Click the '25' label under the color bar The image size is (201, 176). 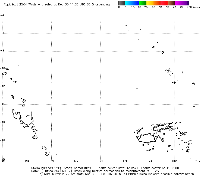click(x=153, y=7)
